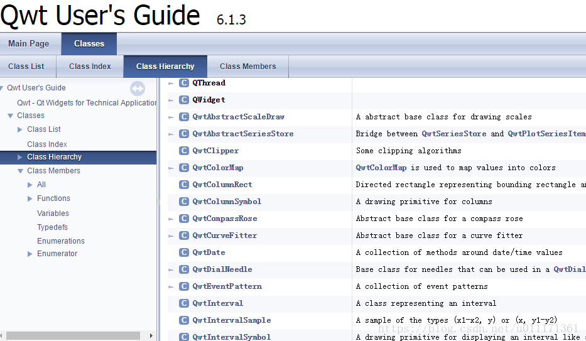Click the C icon next to QwtColorMap
This screenshot has height=341, width=586.
tap(184, 168)
